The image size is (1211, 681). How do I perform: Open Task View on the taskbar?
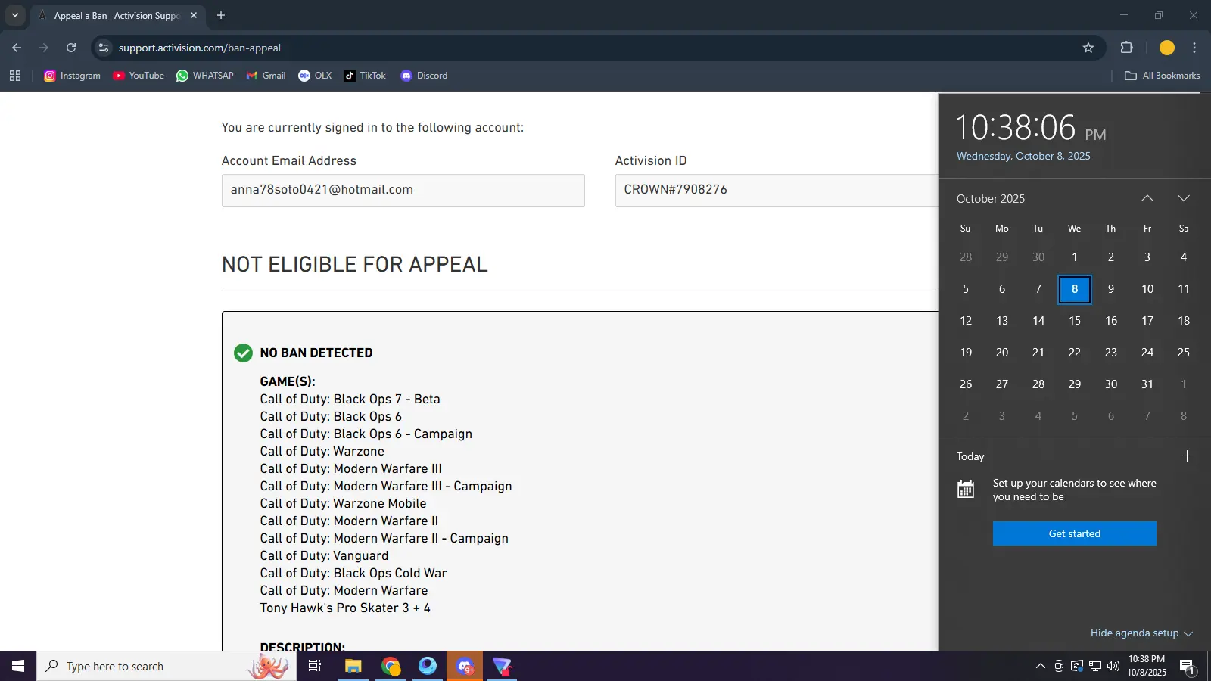(315, 666)
